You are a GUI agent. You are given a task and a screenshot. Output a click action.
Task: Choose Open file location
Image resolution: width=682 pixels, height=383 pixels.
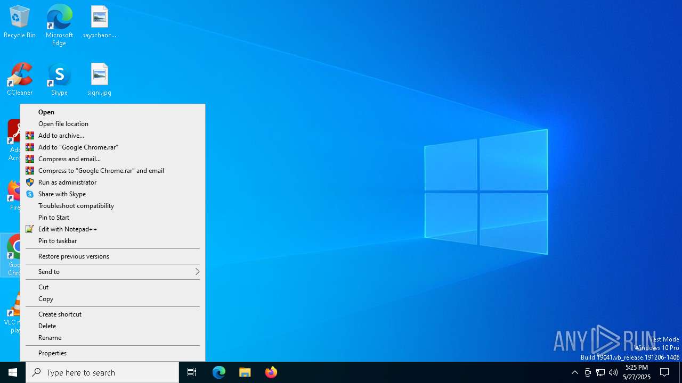pyautogui.click(x=112, y=124)
